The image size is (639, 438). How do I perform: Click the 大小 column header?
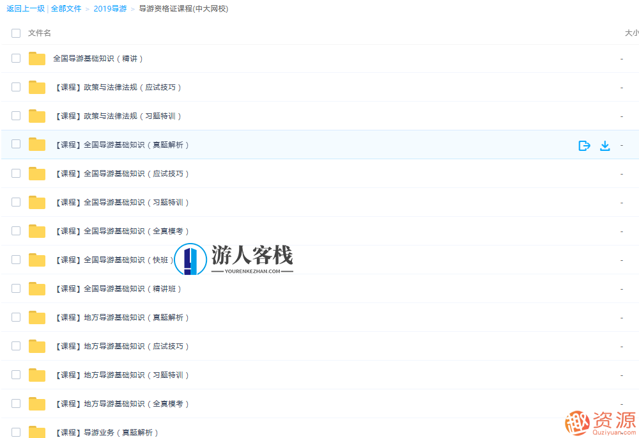[x=631, y=33]
